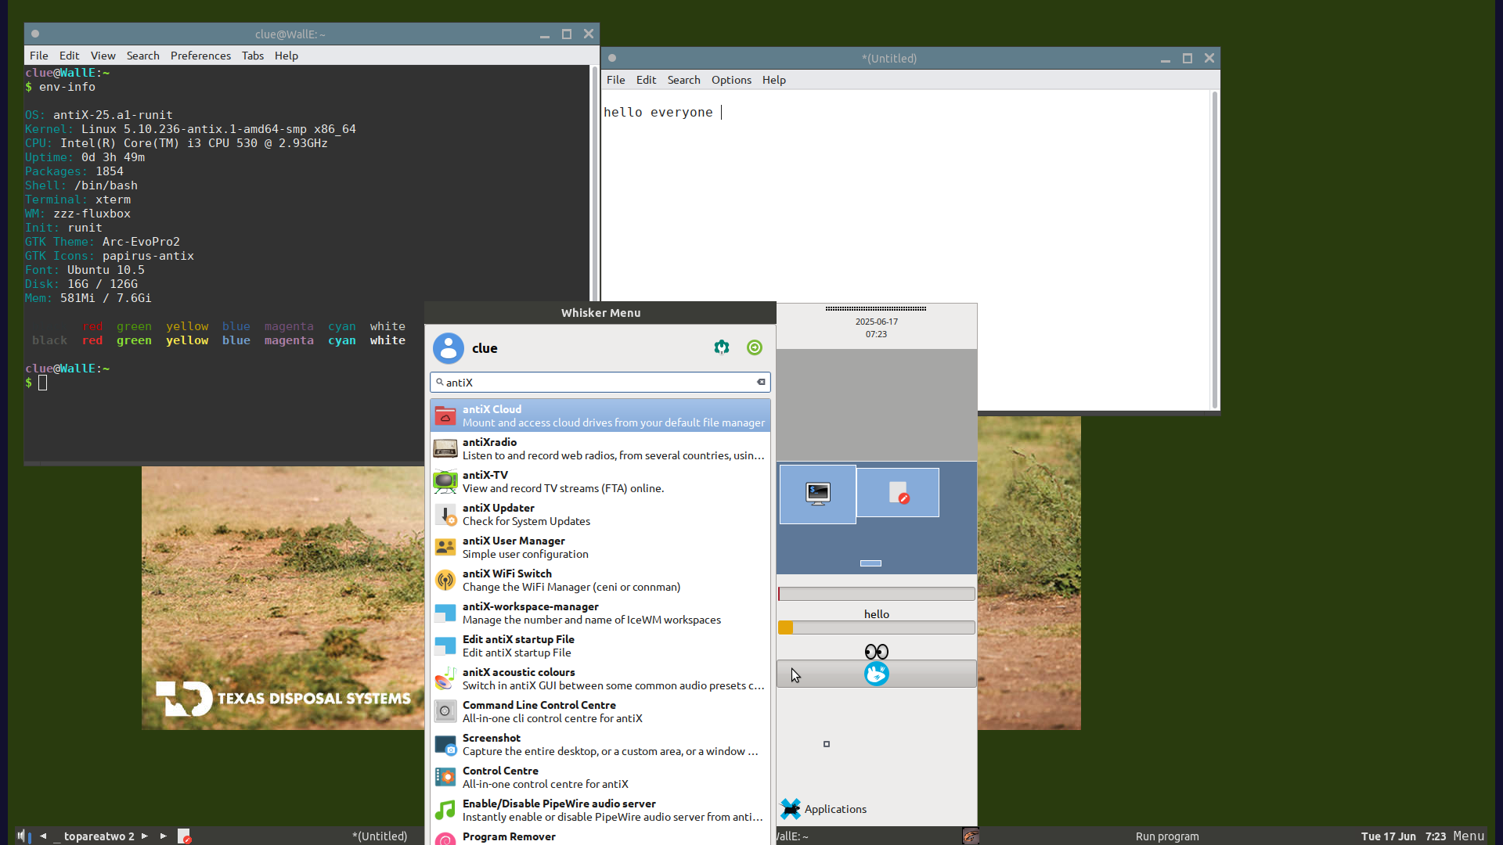
Task: Switch to previous workspace with the taskbar arrow
Action: click(x=43, y=836)
